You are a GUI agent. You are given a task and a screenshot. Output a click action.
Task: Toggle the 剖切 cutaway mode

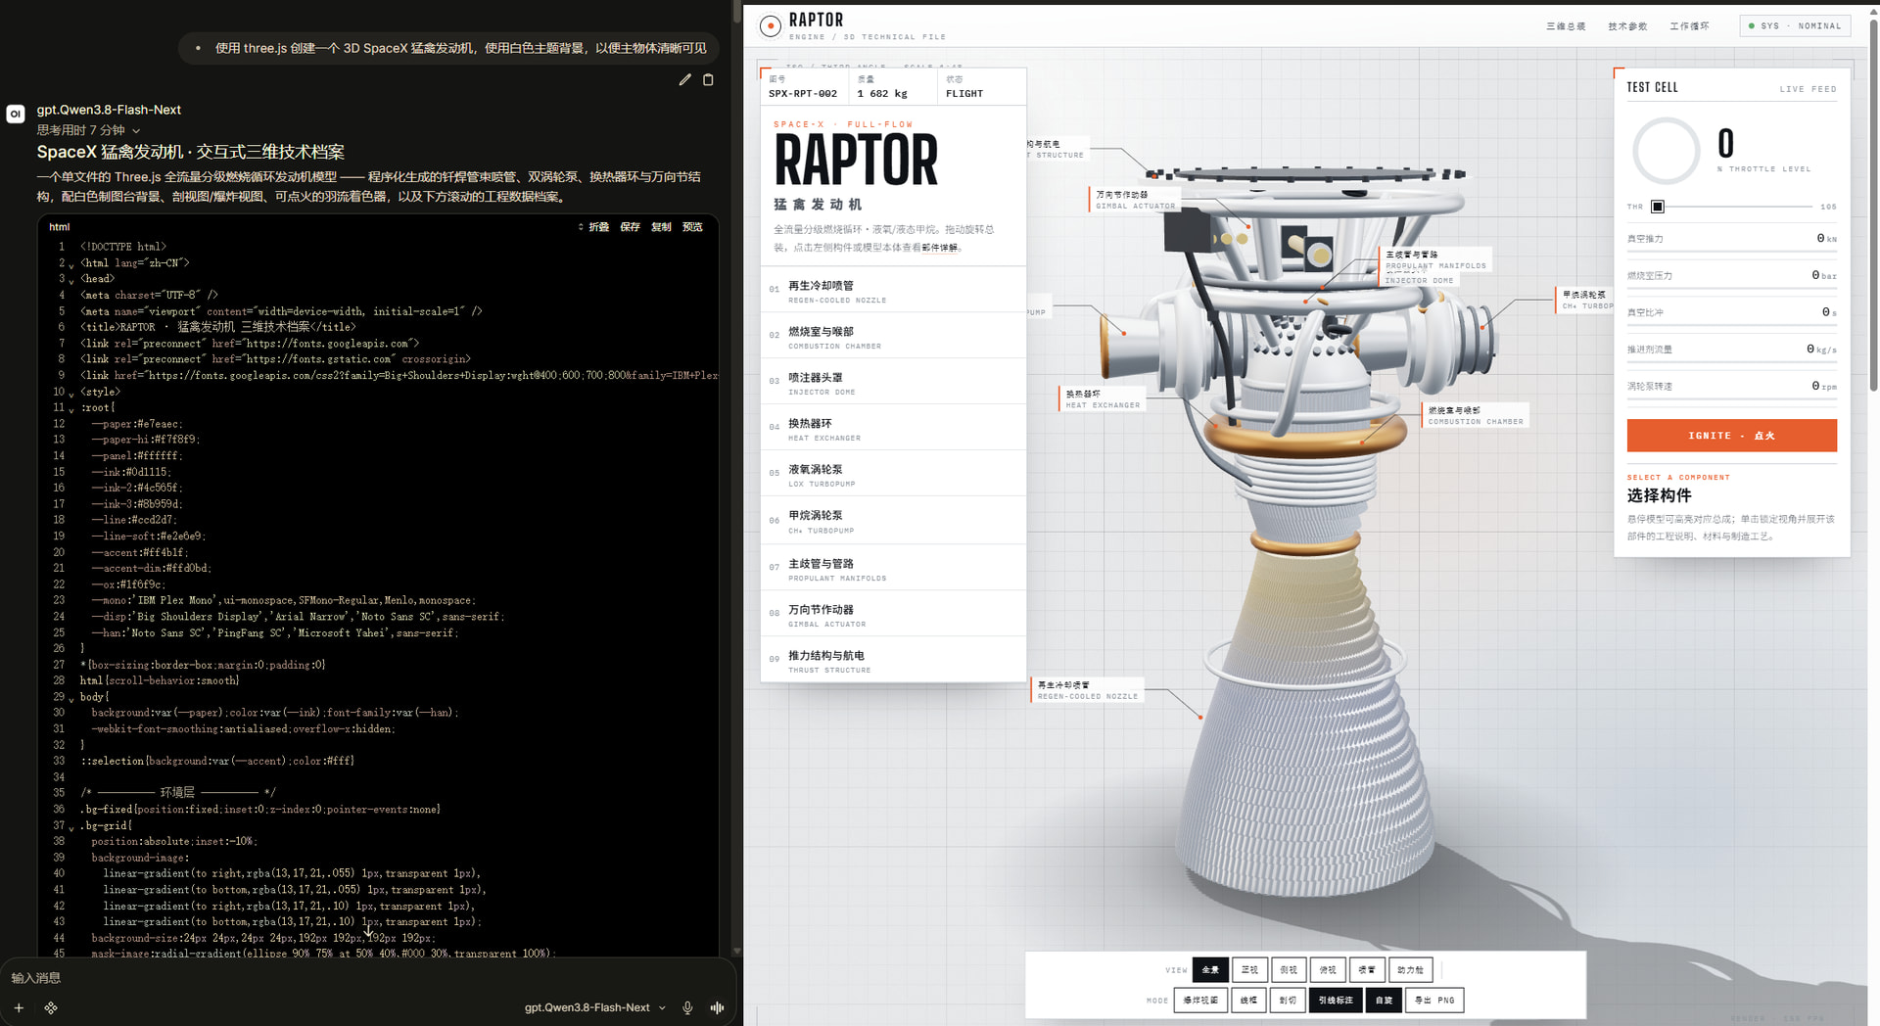(1289, 1001)
